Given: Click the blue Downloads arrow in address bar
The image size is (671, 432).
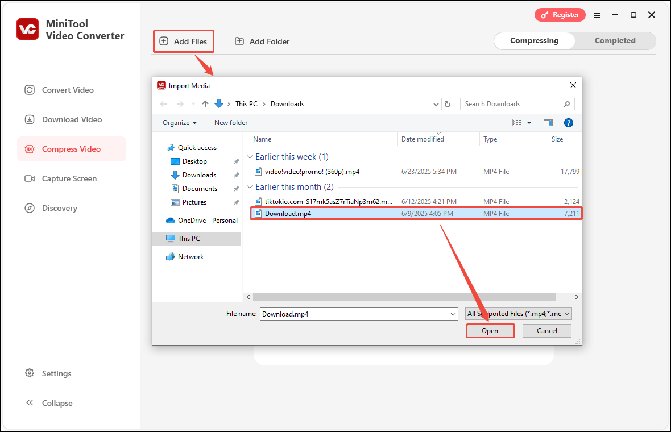Looking at the screenshot, I should pyautogui.click(x=219, y=103).
